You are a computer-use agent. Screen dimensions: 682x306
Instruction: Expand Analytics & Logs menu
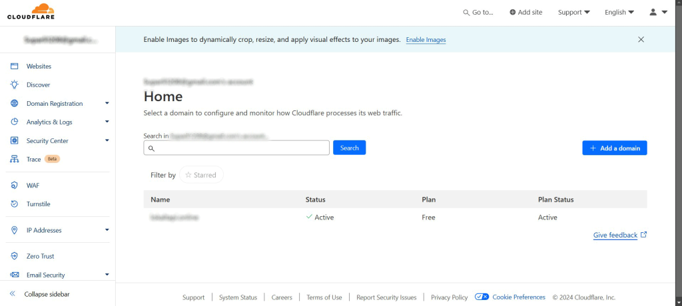click(x=107, y=122)
